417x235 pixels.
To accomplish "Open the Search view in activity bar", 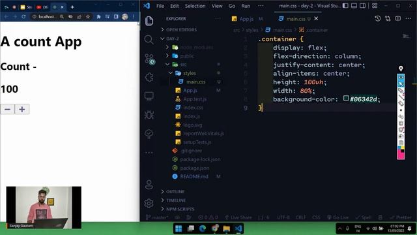I will coord(149,40).
